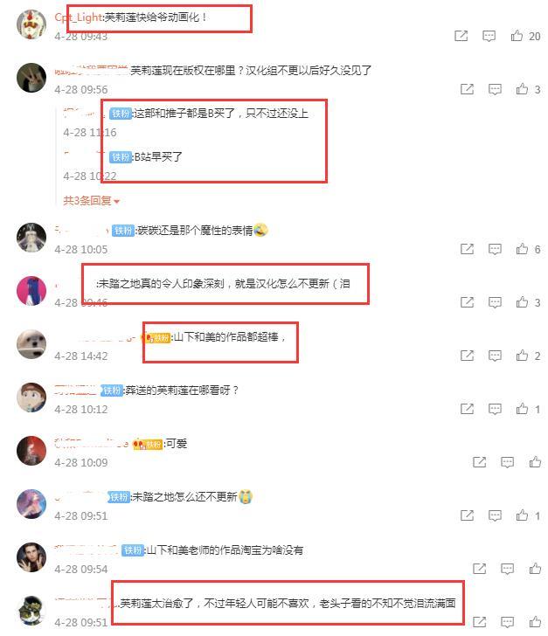Click the 铁粉 badge beside 这部和推子都是B买了
This screenshot has width=548, height=636.
[121, 114]
